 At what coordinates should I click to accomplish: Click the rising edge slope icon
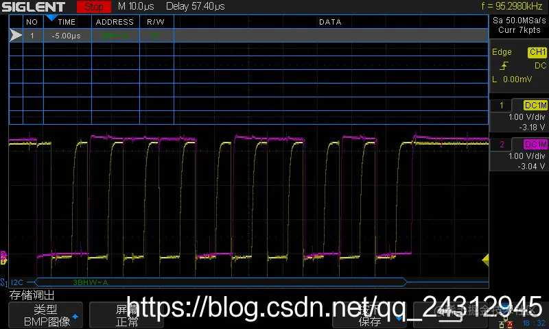[504, 66]
